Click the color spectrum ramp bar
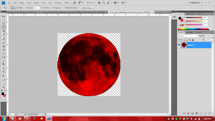 point(193,29)
